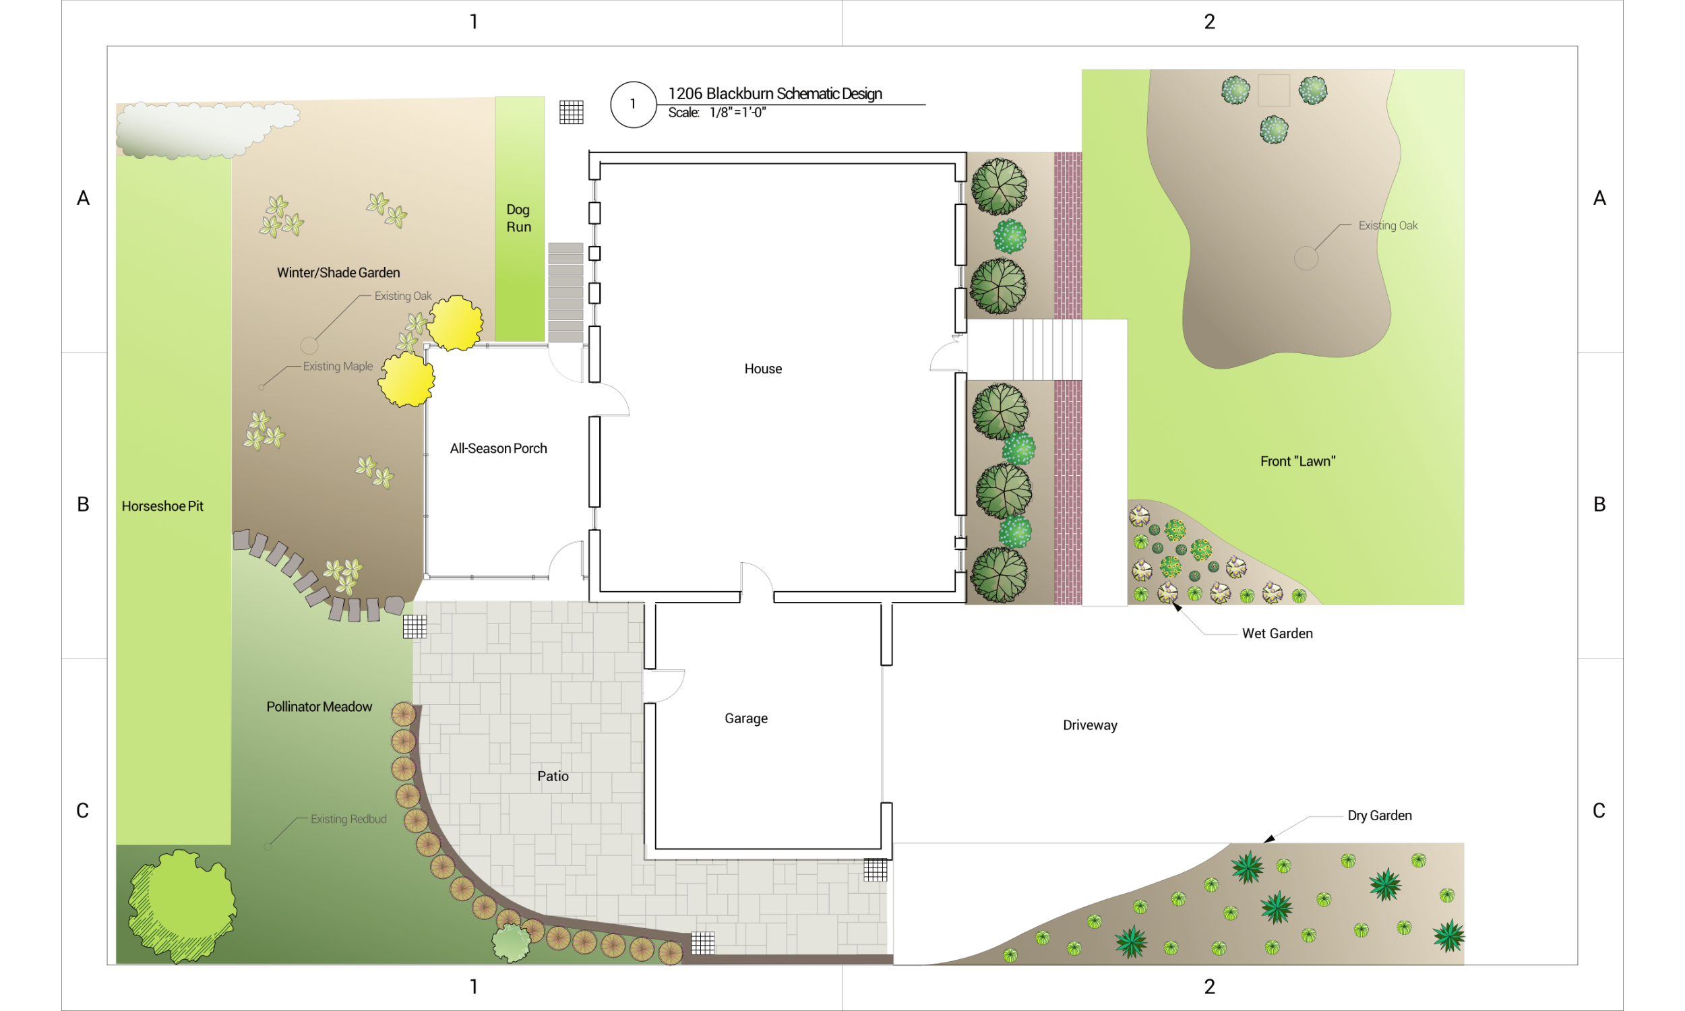Select the gray steps beside Dog Run

(x=565, y=293)
